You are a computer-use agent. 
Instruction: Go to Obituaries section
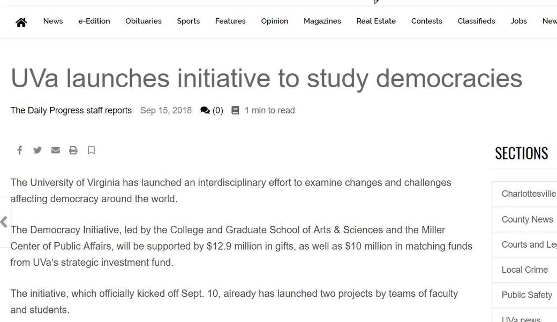click(x=144, y=21)
